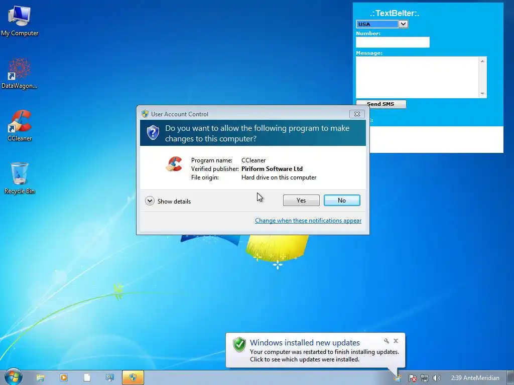Click the CCleaner logo in the UAC dialog

coord(174,164)
